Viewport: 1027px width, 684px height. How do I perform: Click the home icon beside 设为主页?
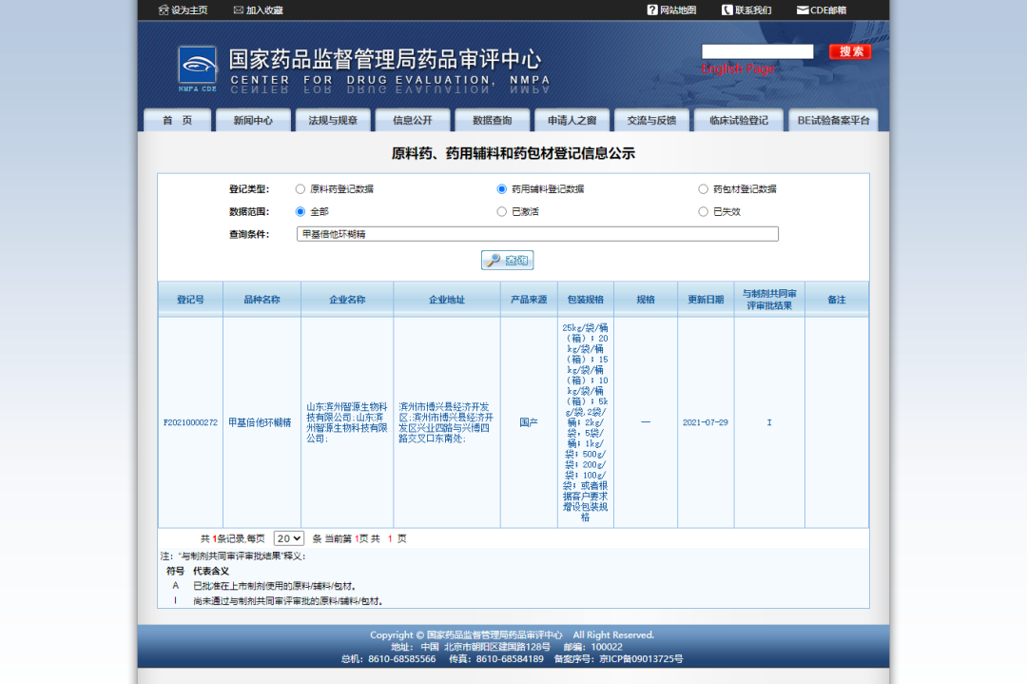pos(164,10)
